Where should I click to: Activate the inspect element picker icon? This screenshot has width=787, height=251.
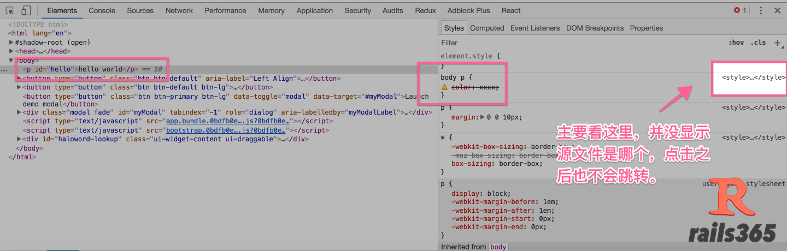[10, 10]
